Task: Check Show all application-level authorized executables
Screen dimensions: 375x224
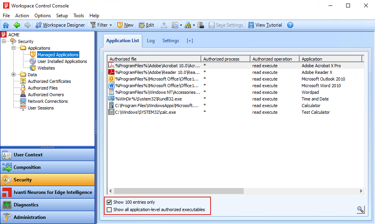Action: click(109, 210)
